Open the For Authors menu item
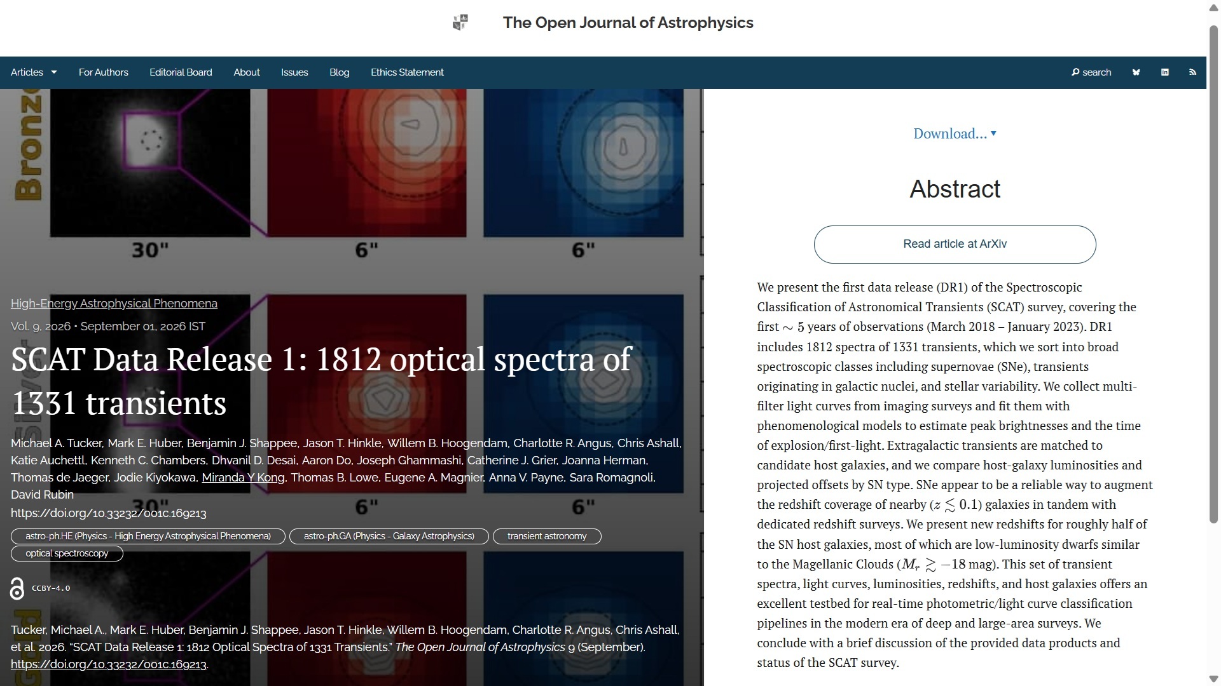The image size is (1221, 686). point(104,72)
